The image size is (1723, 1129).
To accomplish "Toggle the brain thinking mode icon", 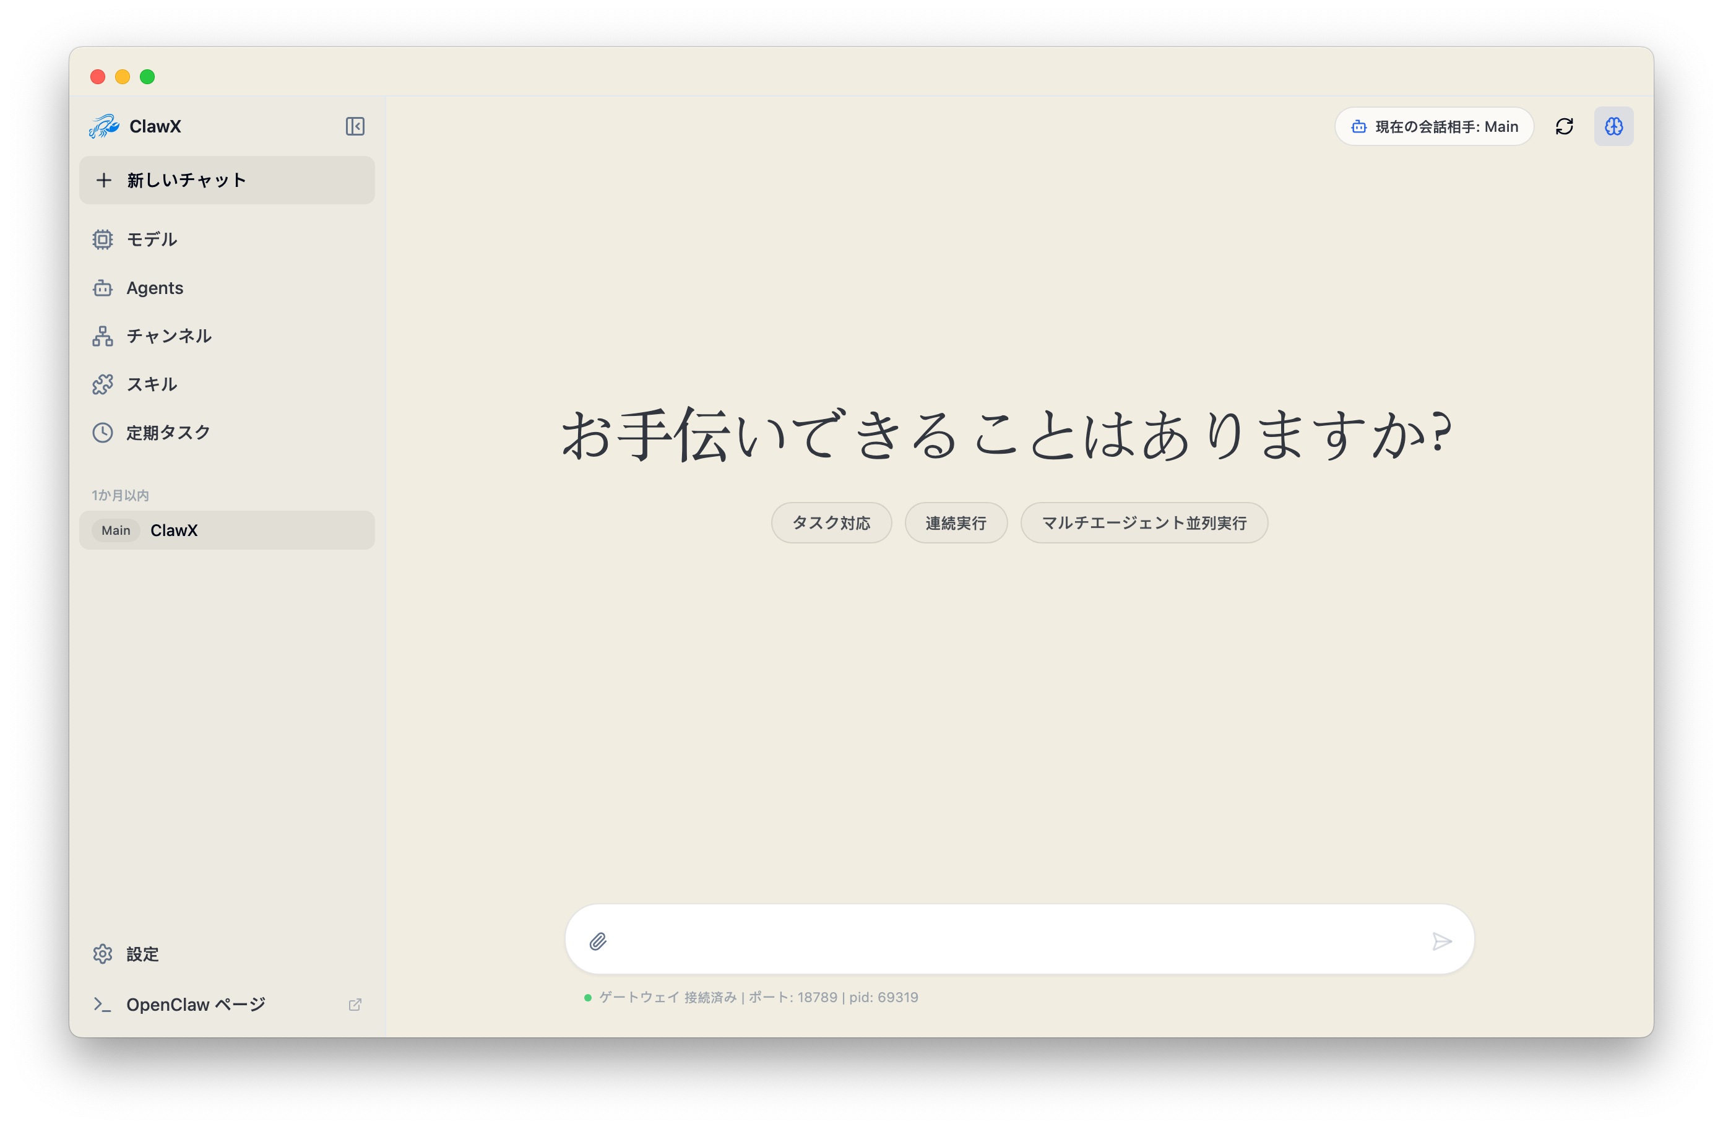I will tap(1613, 127).
